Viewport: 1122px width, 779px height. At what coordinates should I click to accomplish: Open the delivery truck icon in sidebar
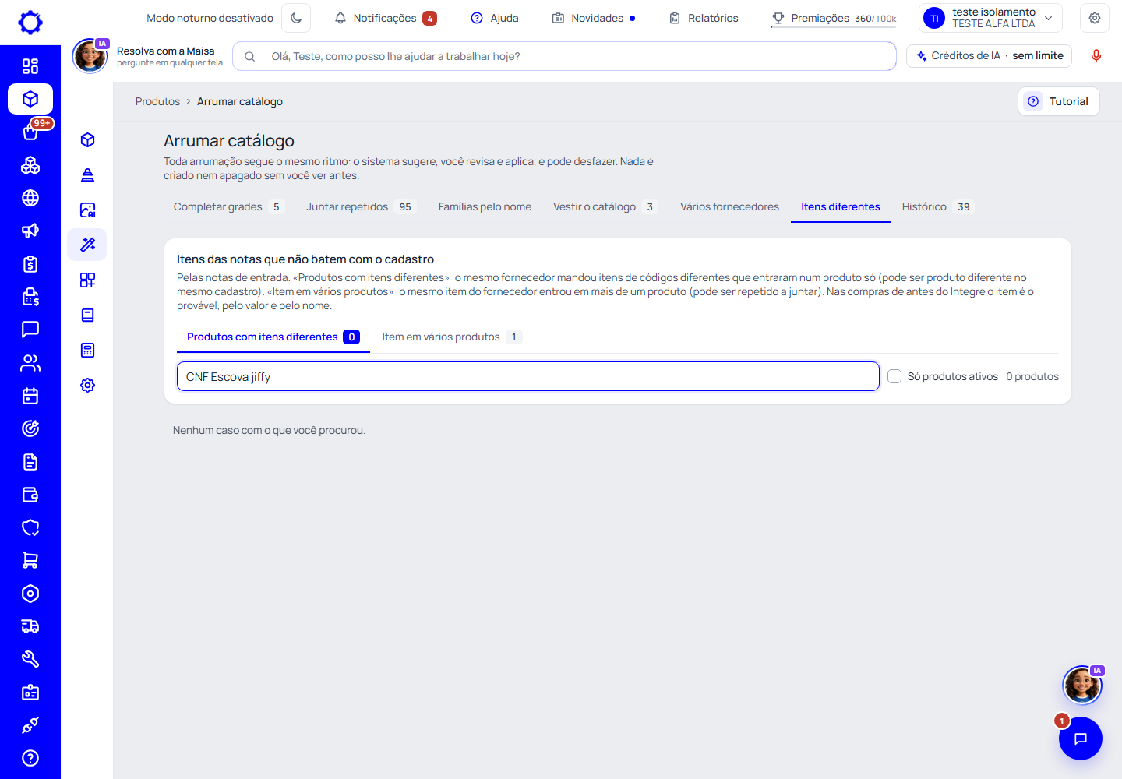30,626
